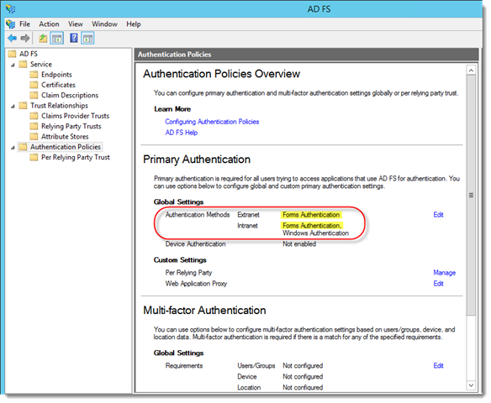This screenshot has height=403, width=491.
Task: Toggle the Show/Hide Action Pane icon
Action: tap(87, 39)
